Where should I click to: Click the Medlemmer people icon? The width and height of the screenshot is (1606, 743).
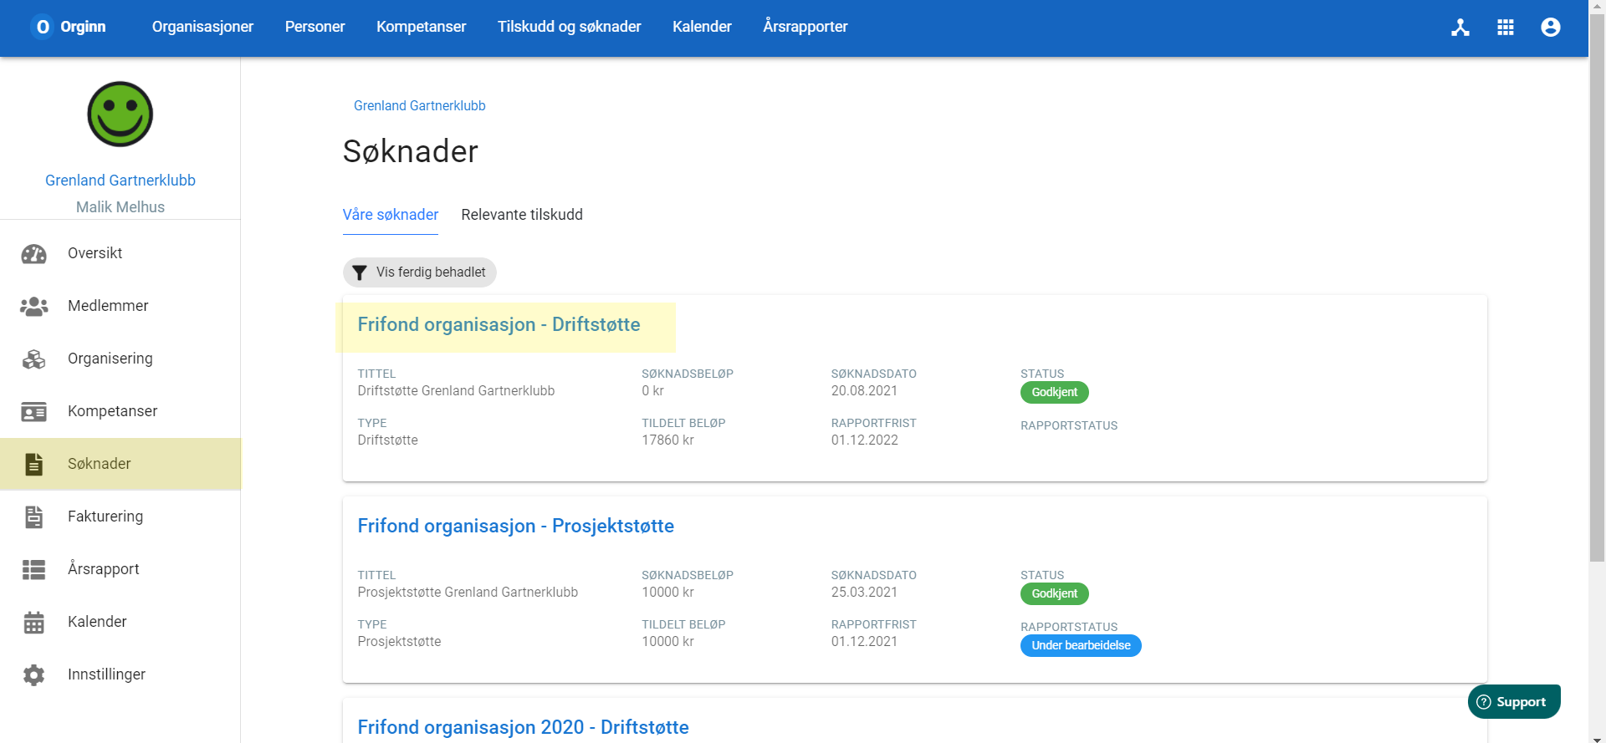[34, 306]
